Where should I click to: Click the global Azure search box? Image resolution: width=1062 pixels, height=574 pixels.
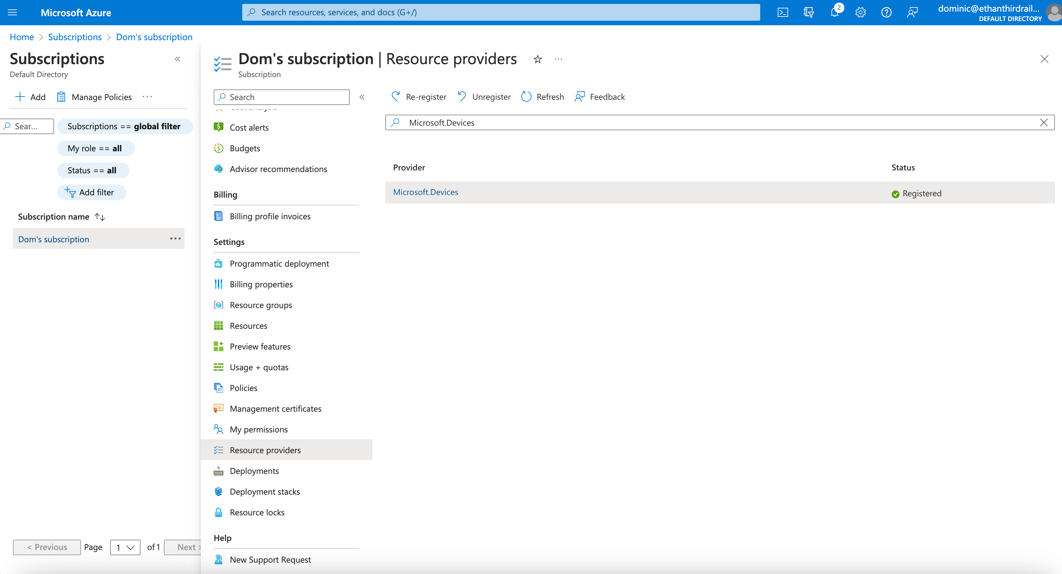pos(501,12)
